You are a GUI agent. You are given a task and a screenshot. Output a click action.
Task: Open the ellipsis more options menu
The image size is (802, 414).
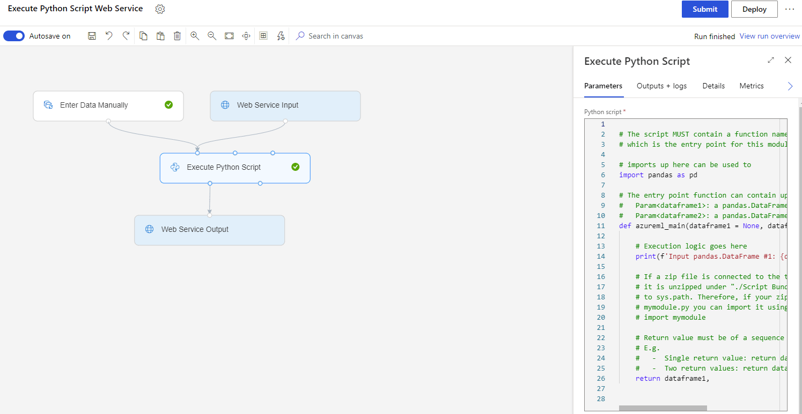pos(790,9)
